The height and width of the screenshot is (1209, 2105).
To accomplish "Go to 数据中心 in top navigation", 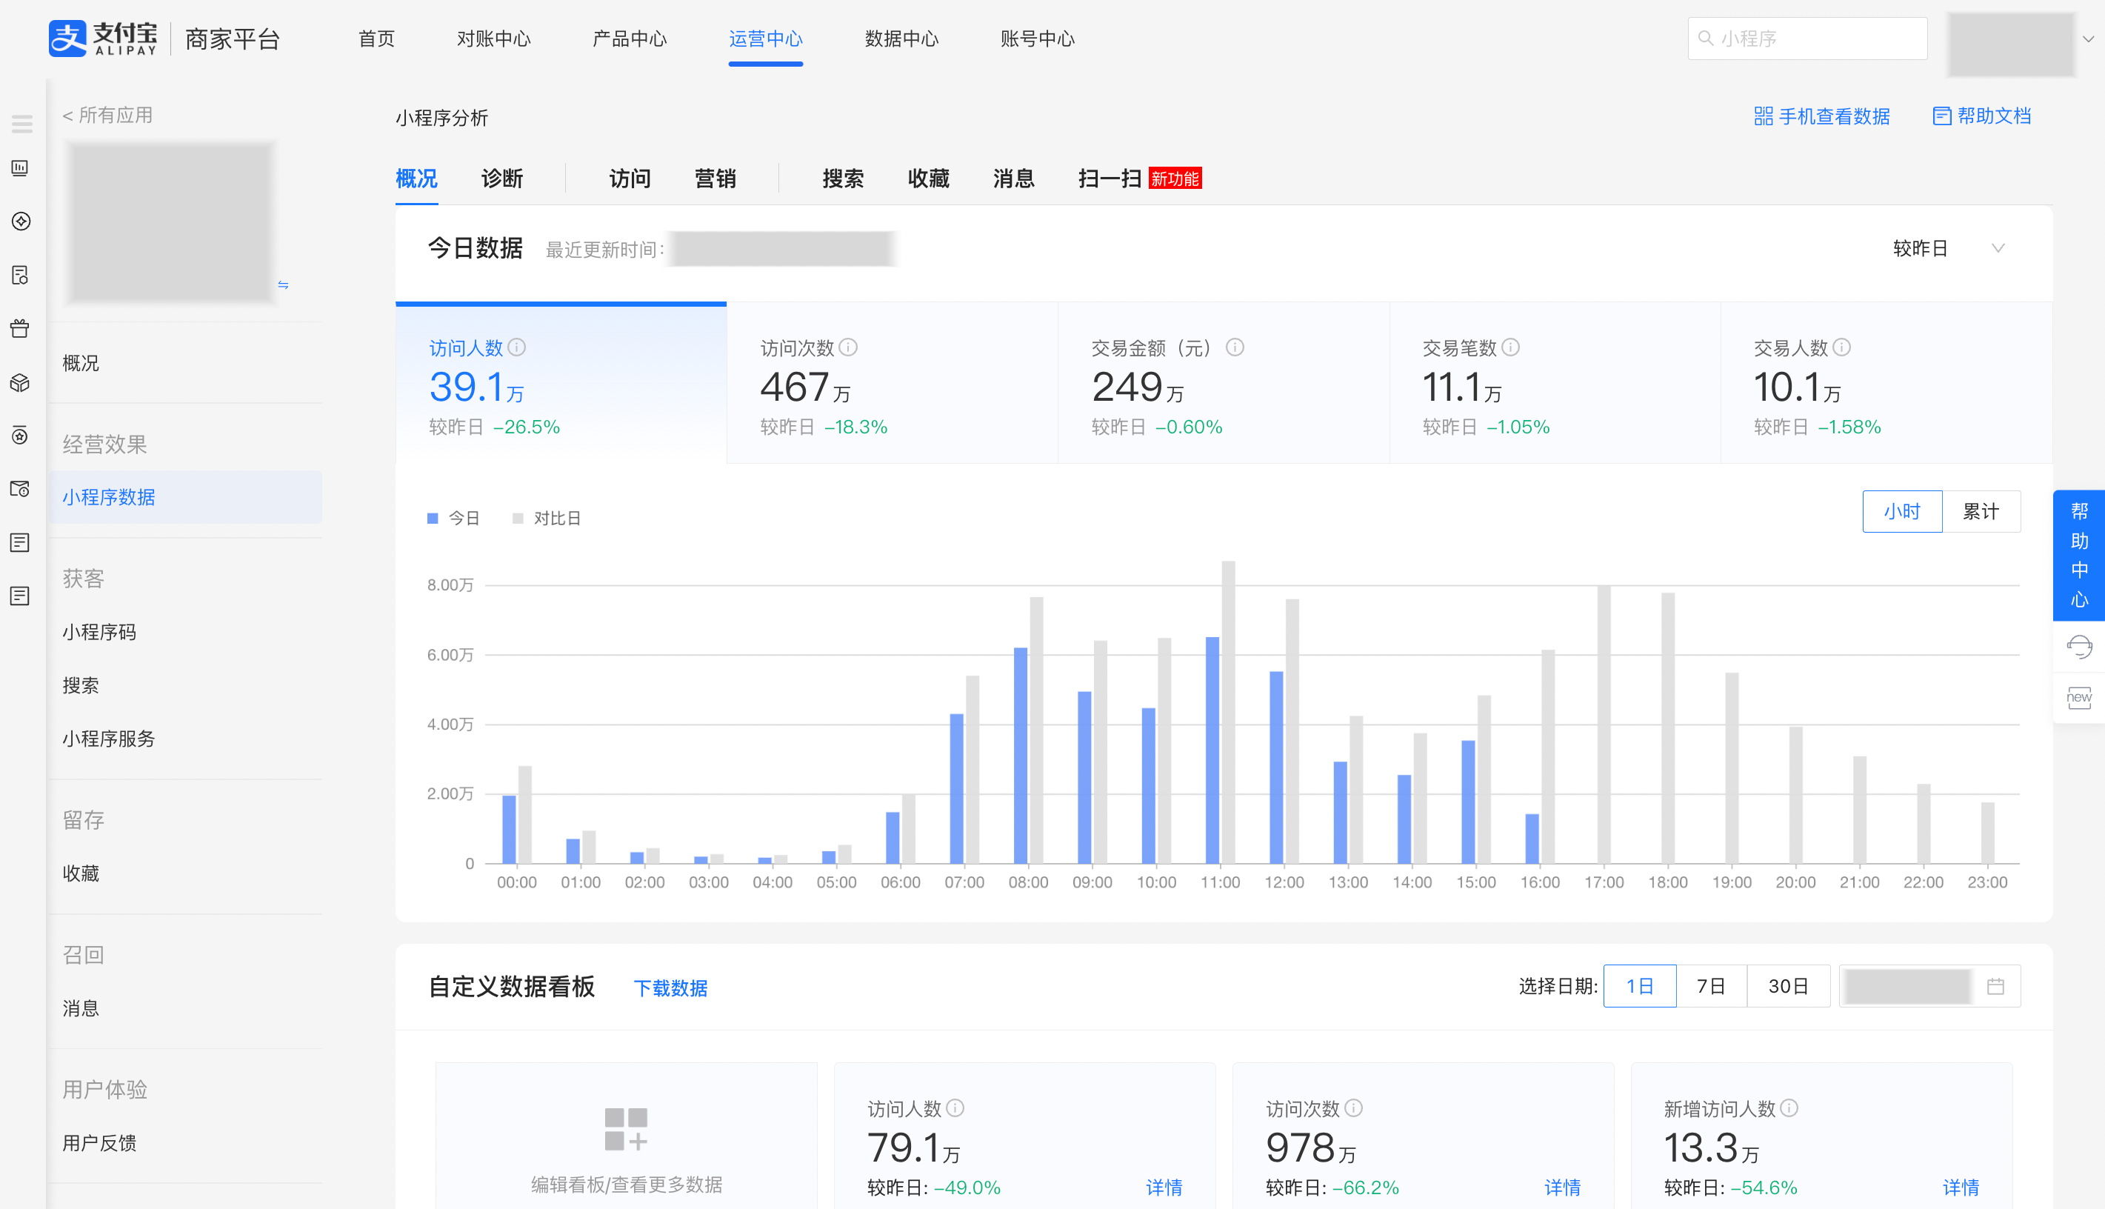I will pos(901,39).
